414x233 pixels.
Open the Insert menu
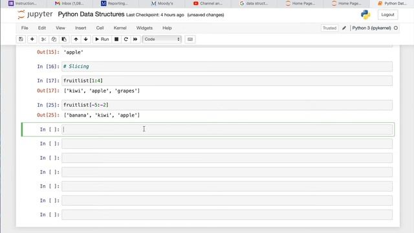coord(80,28)
